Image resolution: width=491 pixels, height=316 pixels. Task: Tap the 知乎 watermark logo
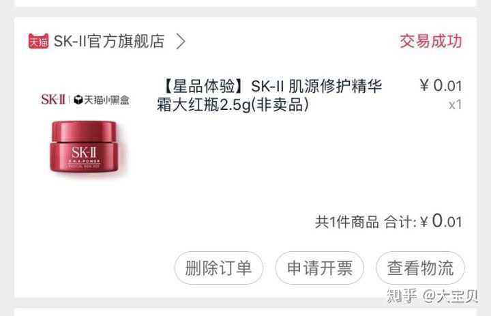click(x=402, y=296)
